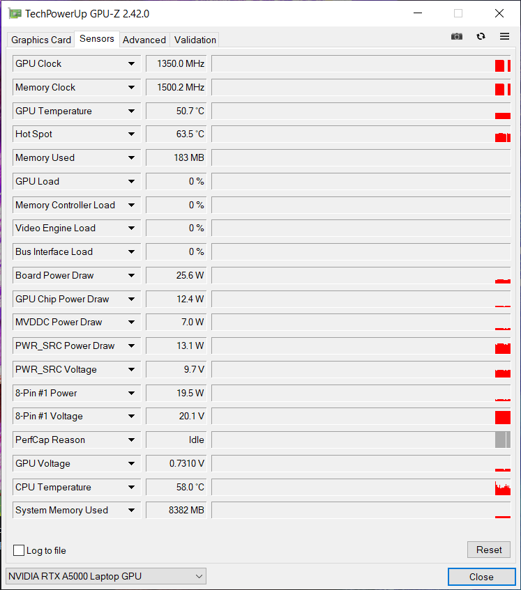Take a screenshot with the camera icon

[457, 36]
